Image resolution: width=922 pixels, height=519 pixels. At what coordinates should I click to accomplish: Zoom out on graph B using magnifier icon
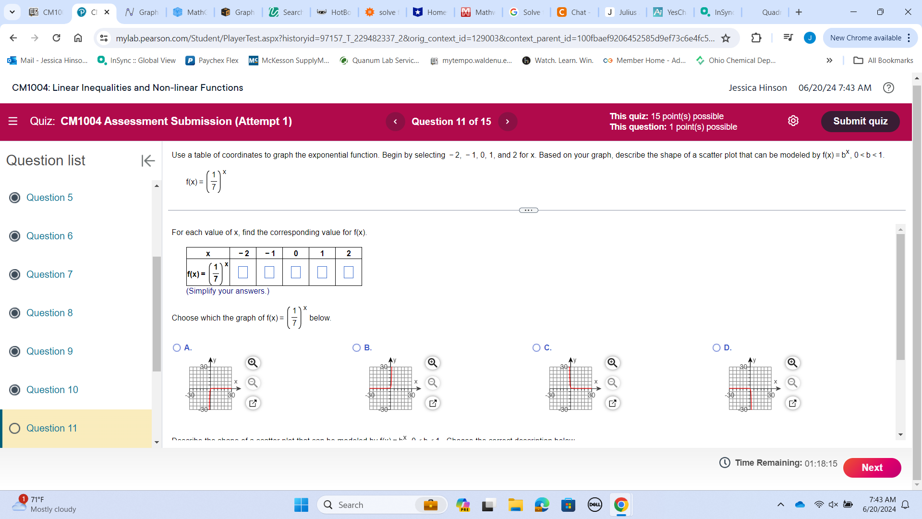point(433,383)
